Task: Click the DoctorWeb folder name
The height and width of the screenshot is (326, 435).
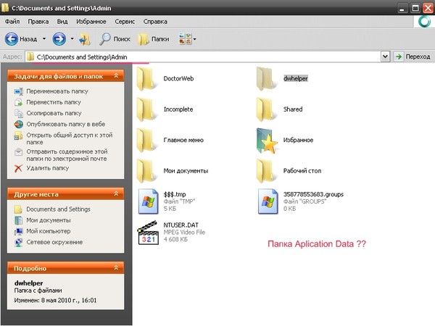Action: click(178, 78)
